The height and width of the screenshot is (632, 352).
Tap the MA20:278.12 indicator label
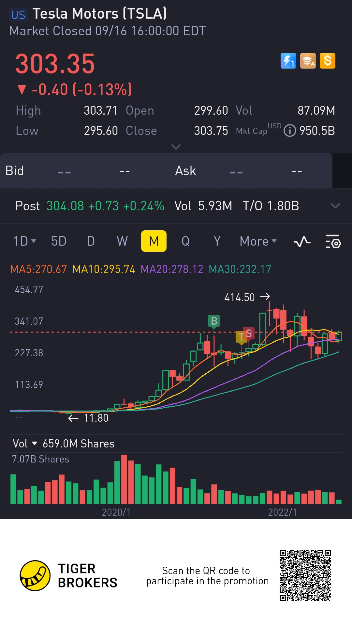click(x=172, y=269)
